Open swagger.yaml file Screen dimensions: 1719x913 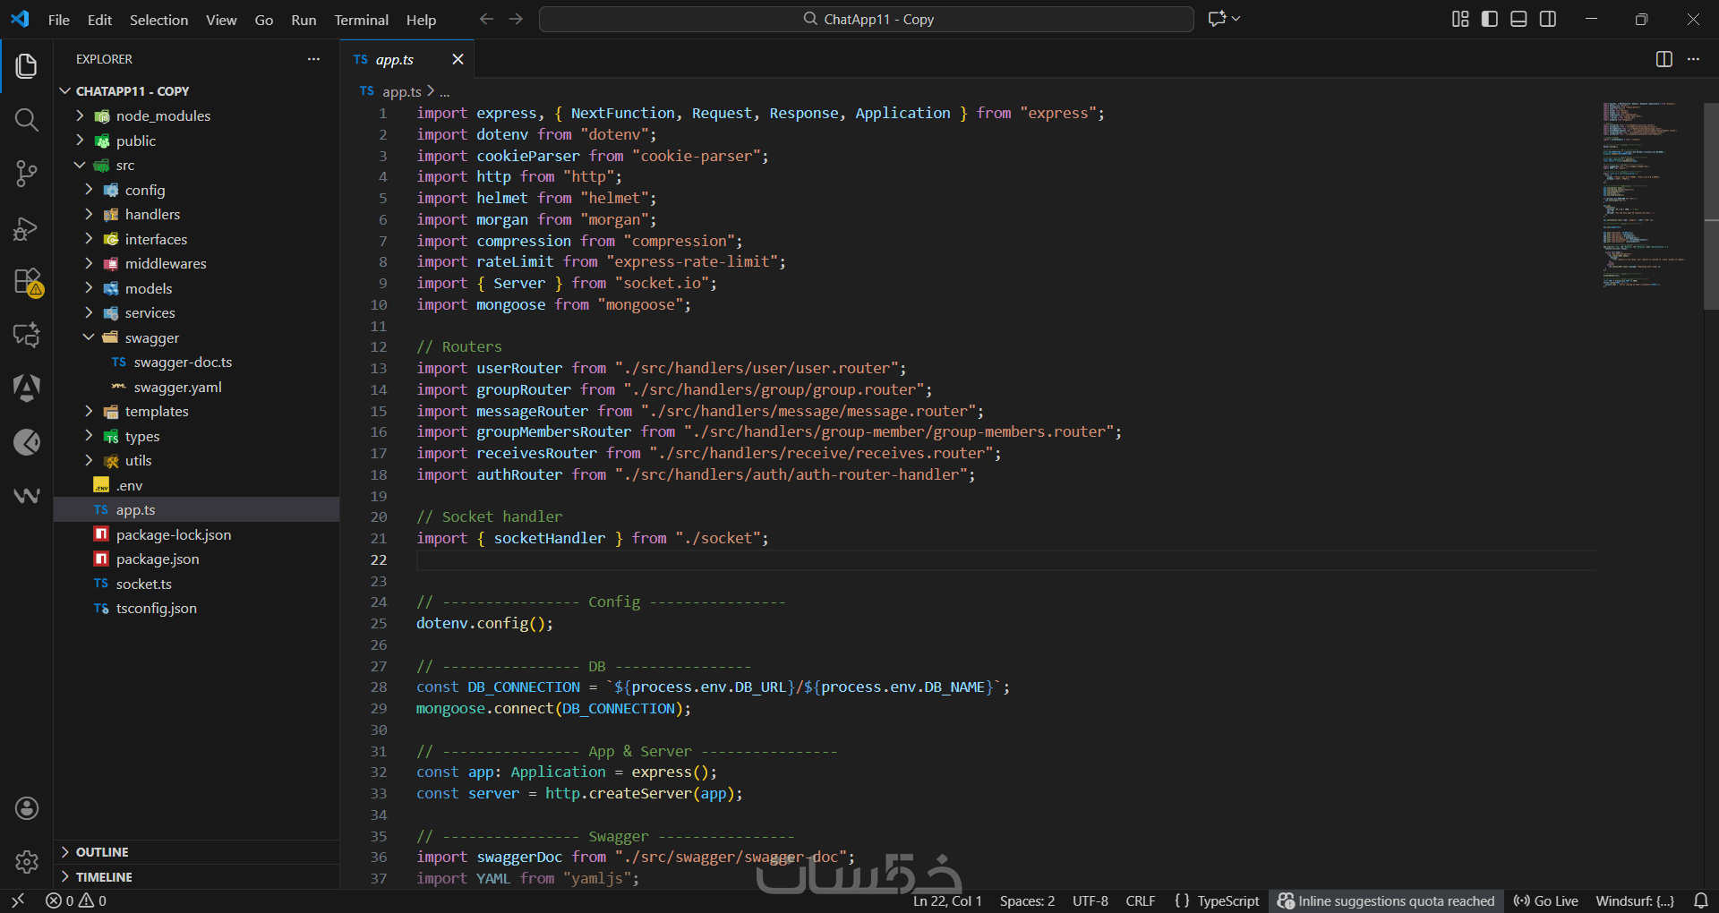pos(177,387)
